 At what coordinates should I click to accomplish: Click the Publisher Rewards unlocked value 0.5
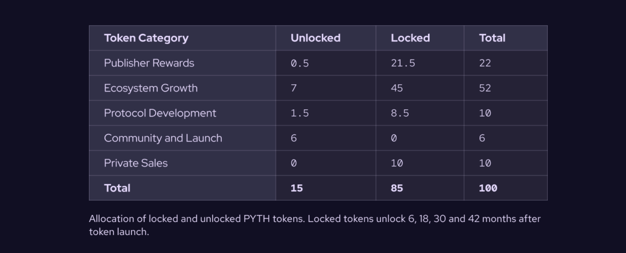tap(300, 63)
